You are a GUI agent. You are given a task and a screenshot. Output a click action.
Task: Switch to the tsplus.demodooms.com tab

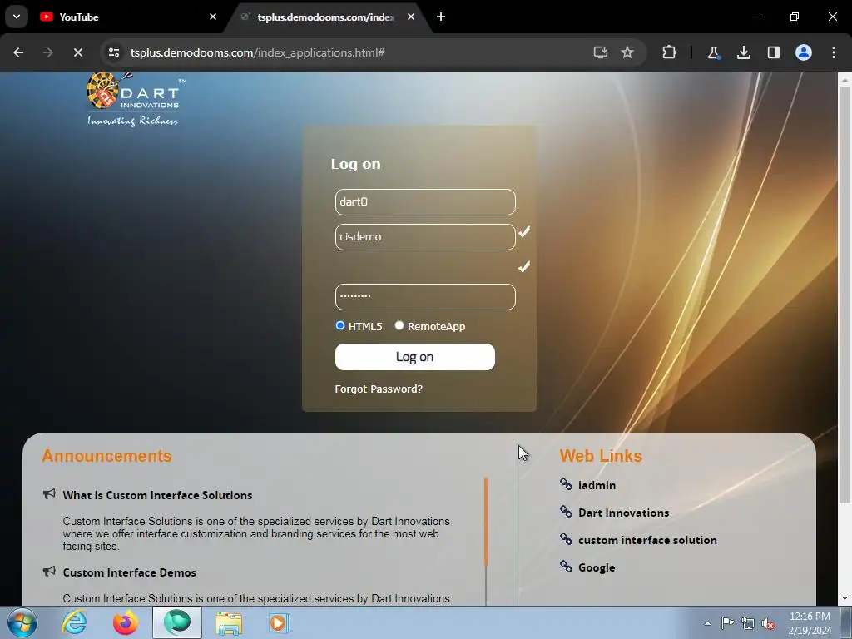[x=326, y=17]
